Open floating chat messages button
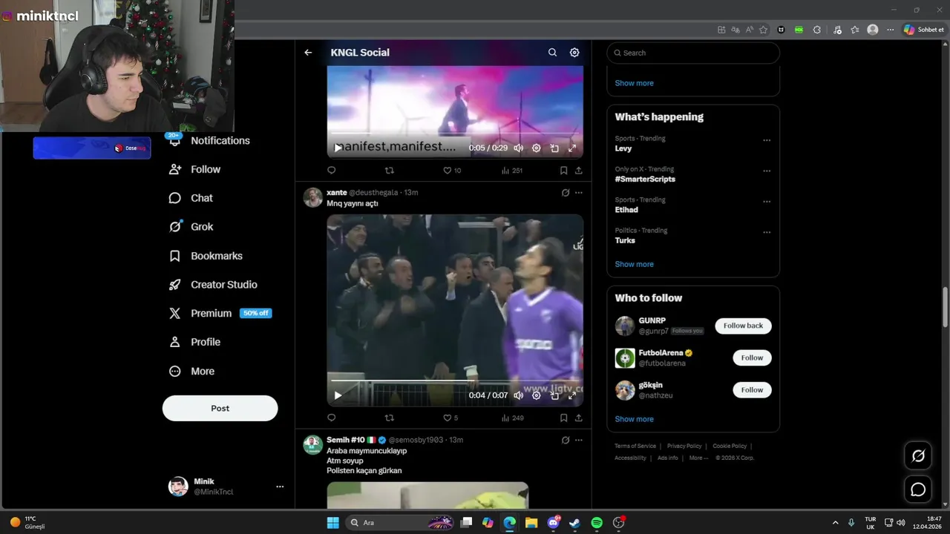 [x=918, y=489]
